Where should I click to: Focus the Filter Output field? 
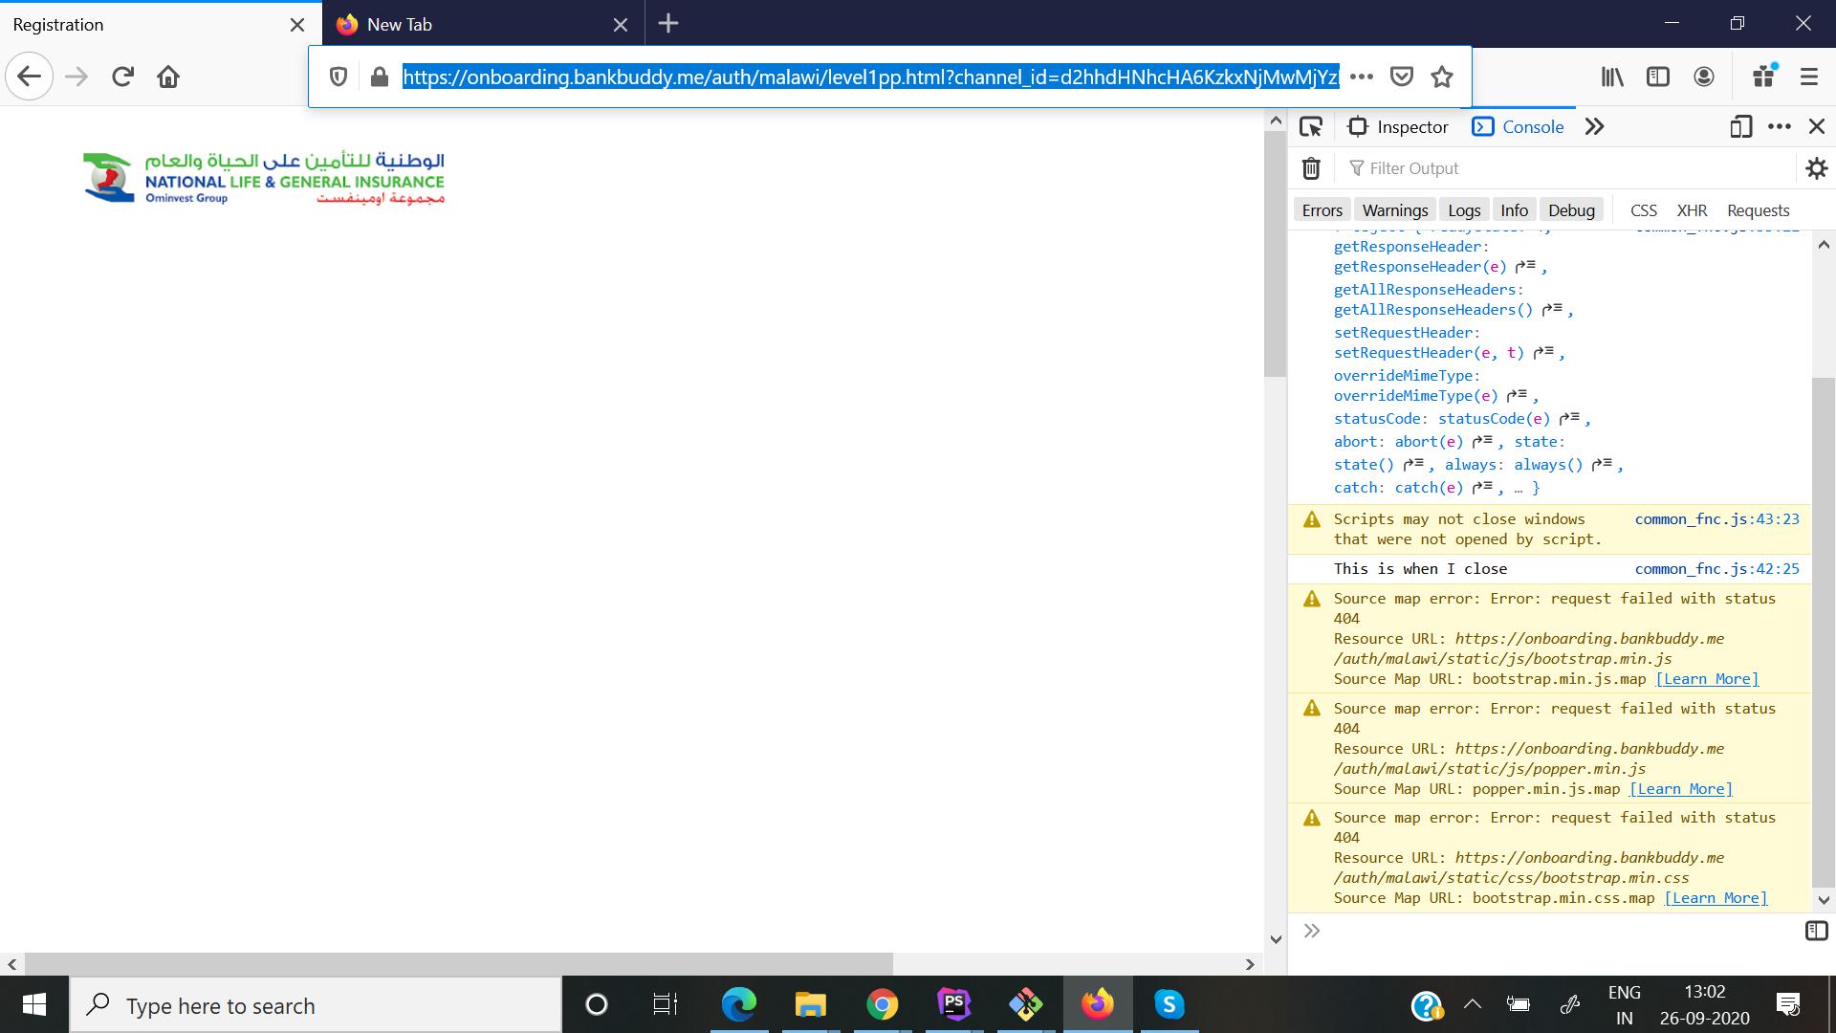pyautogui.click(x=1568, y=168)
